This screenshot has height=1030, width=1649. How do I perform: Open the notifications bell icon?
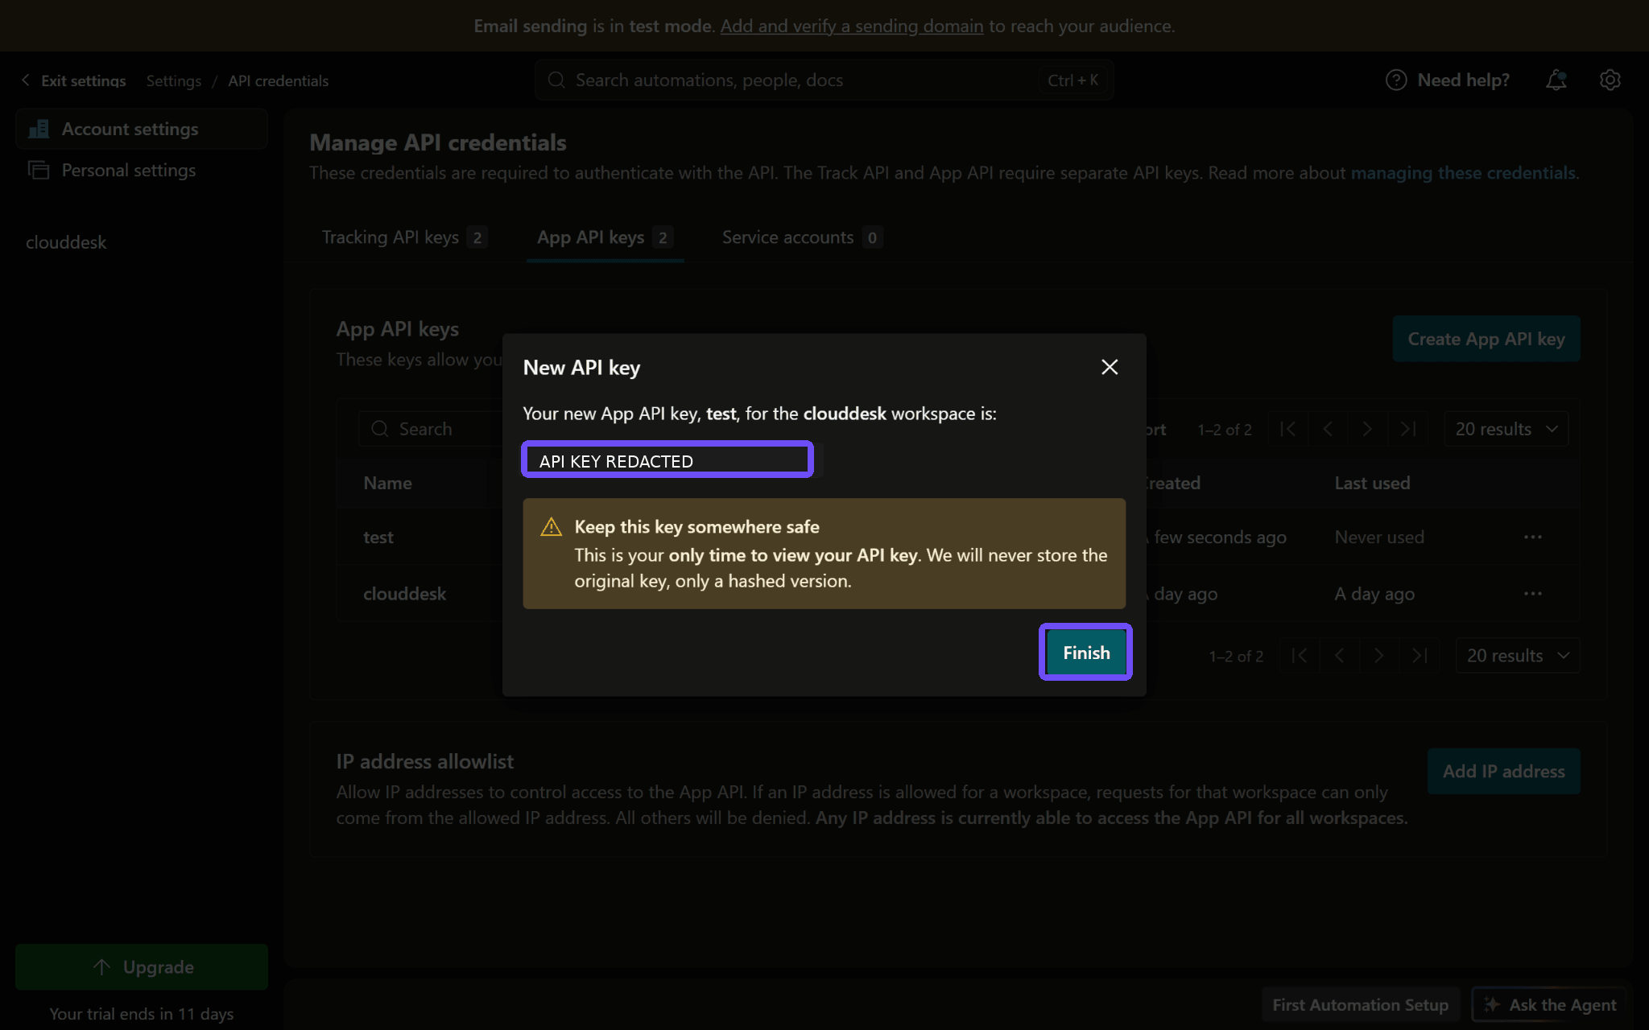[x=1556, y=80]
